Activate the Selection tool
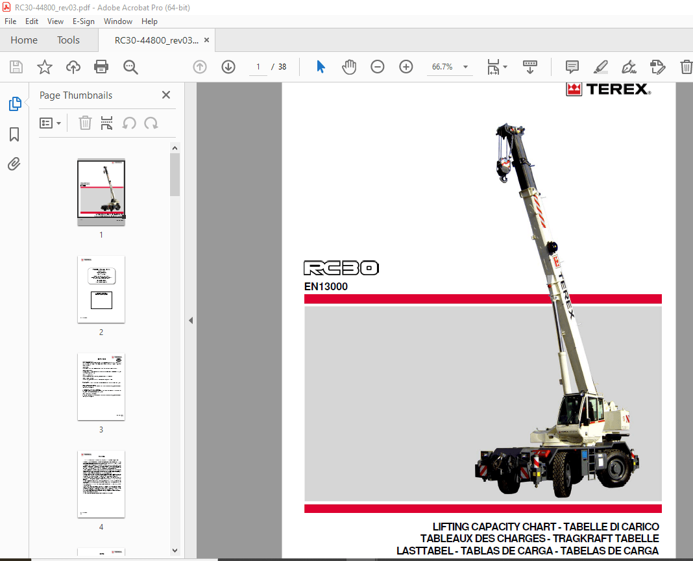 click(x=320, y=67)
